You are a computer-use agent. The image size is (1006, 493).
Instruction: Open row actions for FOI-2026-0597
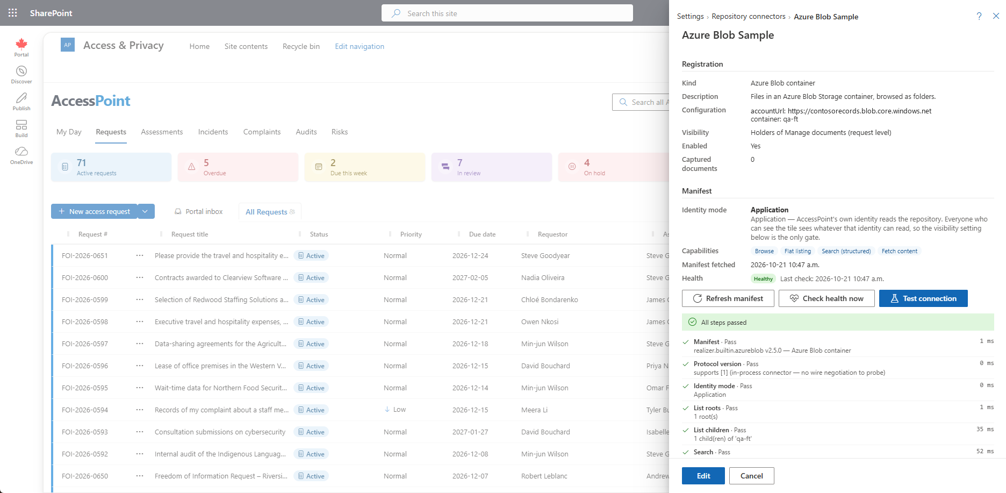pyautogui.click(x=140, y=344)
